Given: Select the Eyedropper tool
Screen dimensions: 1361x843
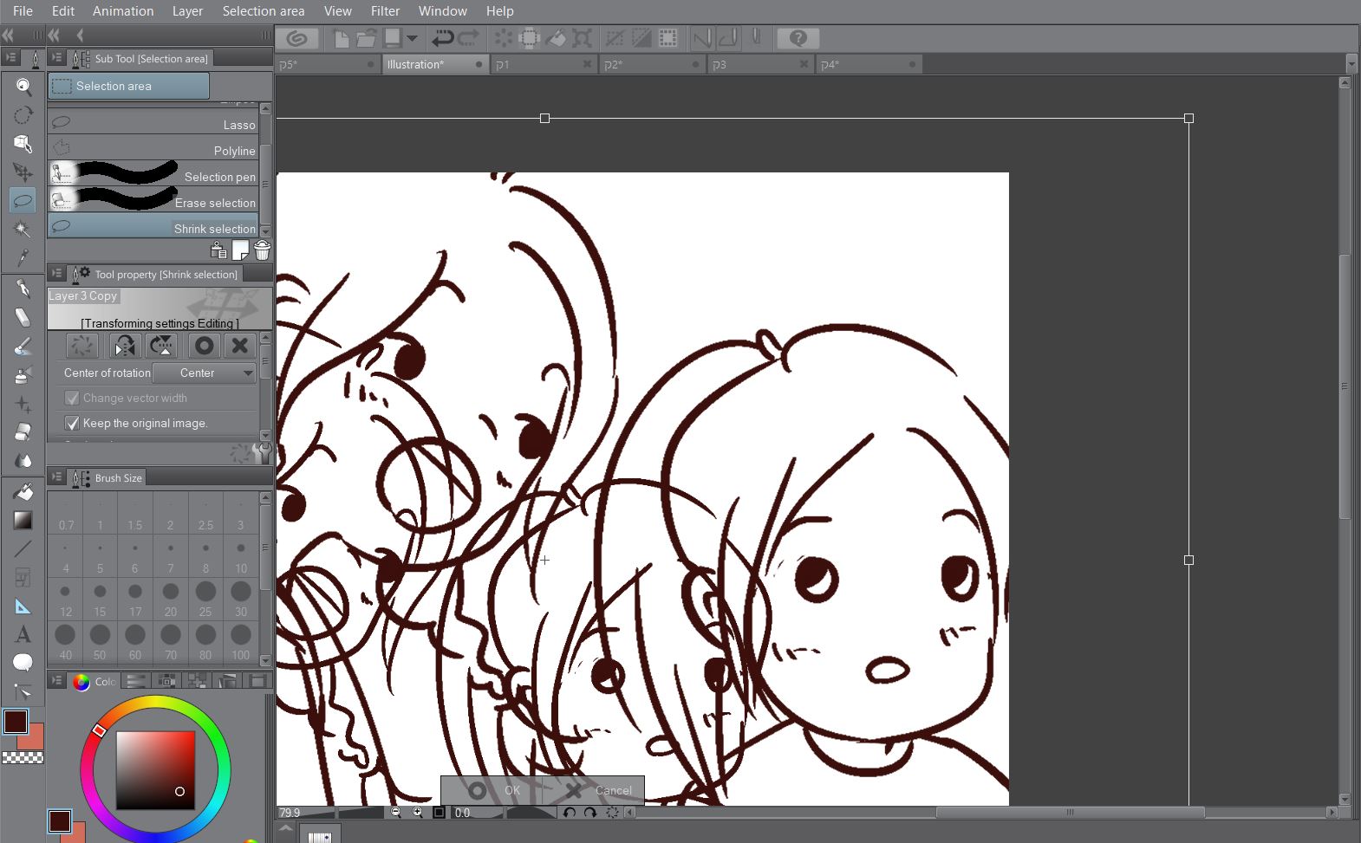Looking at the screenshot, I should tap(23, 257).
